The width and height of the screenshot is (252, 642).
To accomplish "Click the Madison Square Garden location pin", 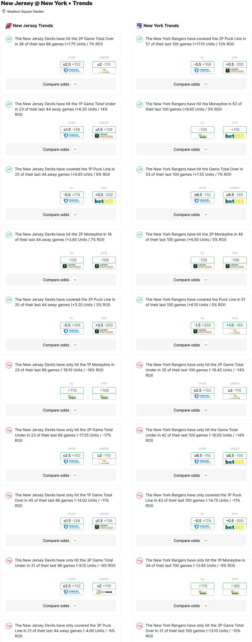I will tap(4, 12).
